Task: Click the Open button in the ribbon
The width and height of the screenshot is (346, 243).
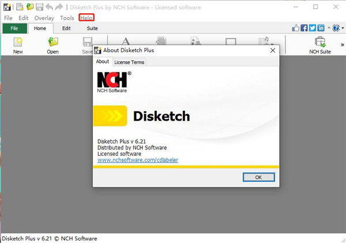Action: coord(52,46)
